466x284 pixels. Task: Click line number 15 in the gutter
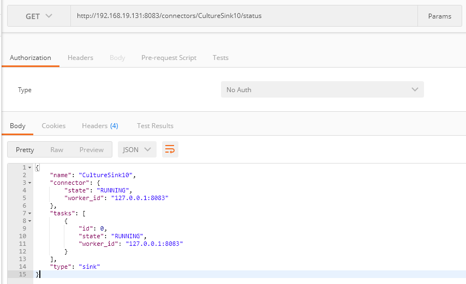[22, 274]
